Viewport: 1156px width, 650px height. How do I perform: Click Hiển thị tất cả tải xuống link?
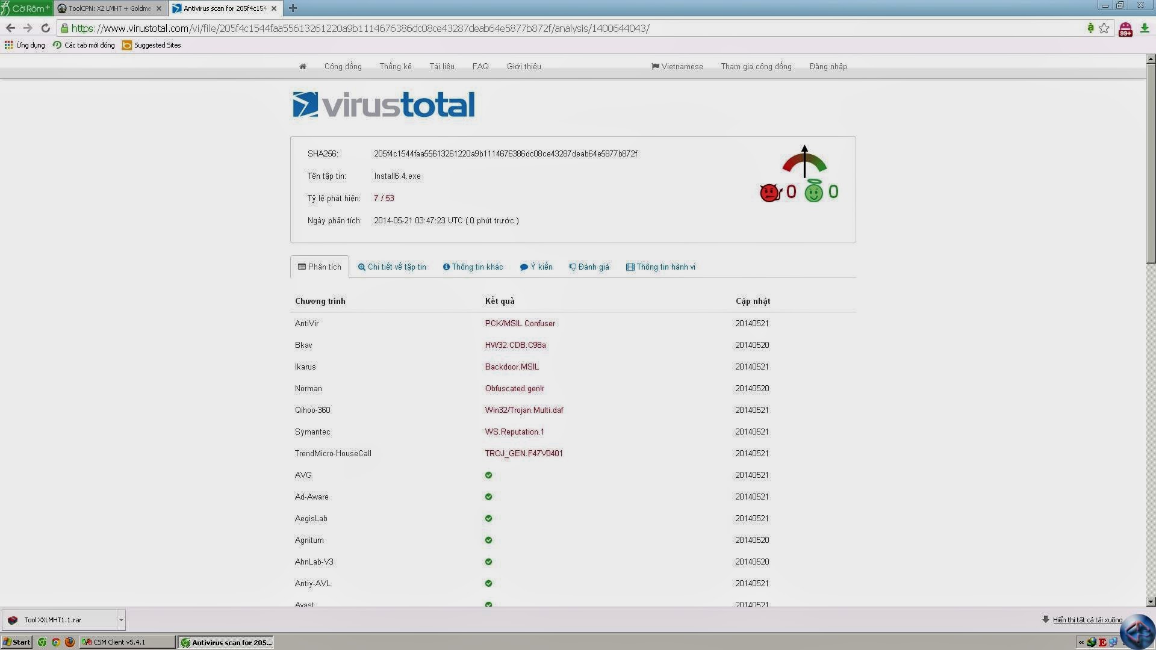[x=1087, y=620]
